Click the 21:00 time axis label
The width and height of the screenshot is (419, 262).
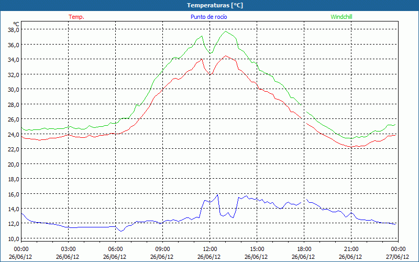pos(351,249)
